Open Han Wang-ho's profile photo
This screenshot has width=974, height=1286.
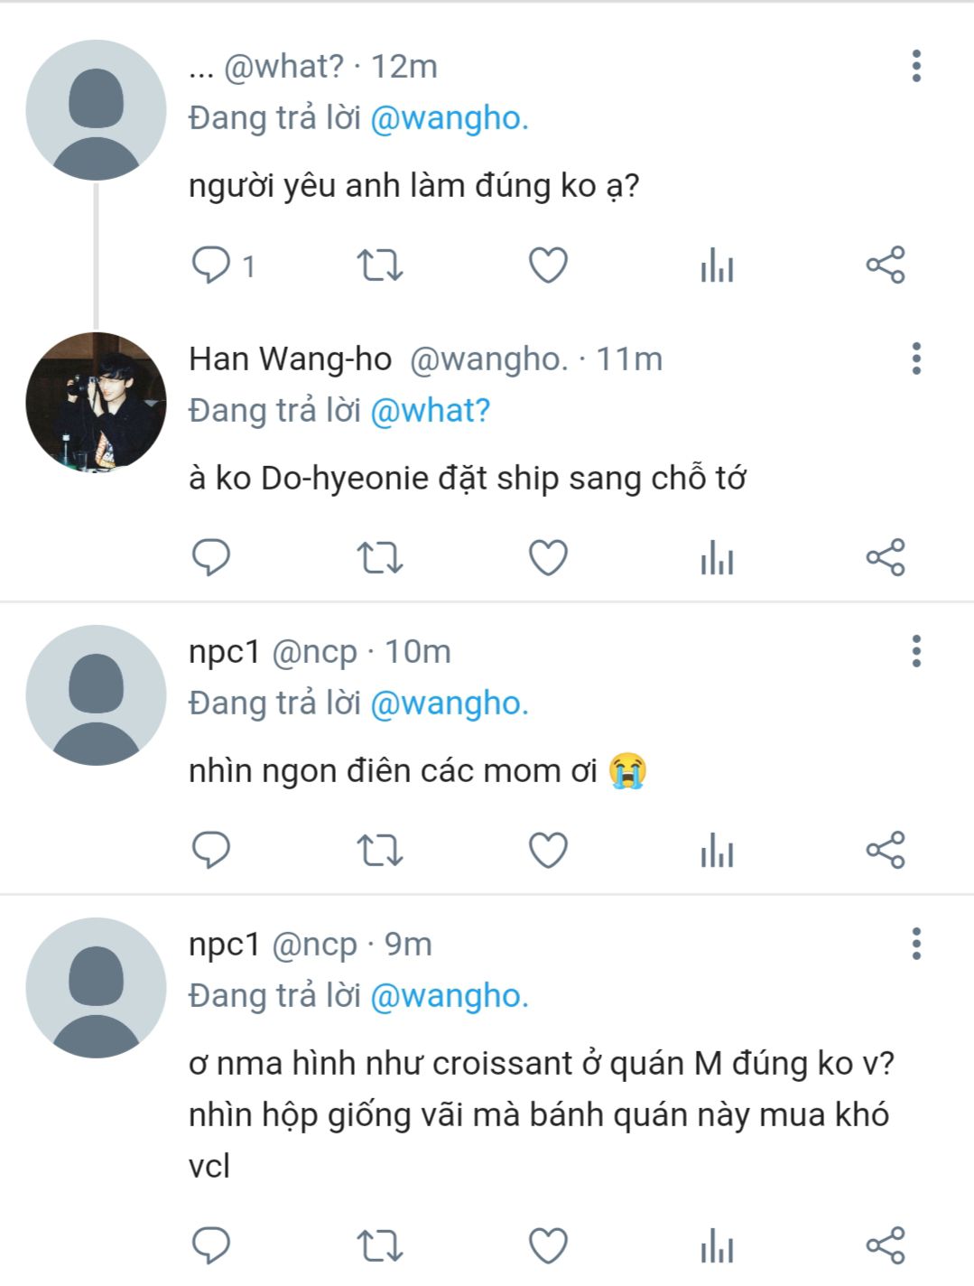tap(96, 402)
